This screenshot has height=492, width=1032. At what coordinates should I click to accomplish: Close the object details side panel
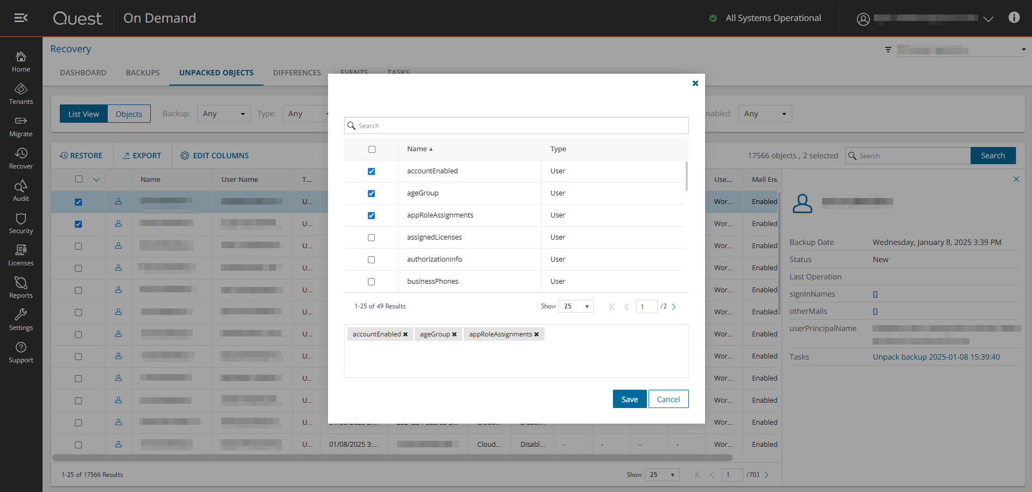(1016, 179)
